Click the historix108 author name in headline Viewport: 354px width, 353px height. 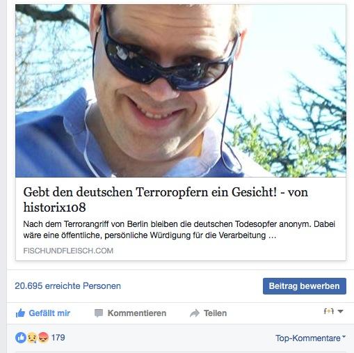[x=54, y=207]
